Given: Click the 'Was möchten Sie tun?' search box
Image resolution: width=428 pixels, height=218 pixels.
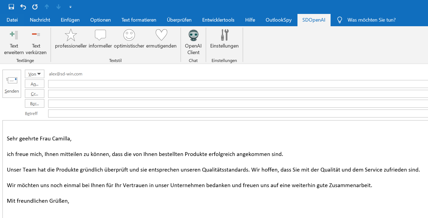Looking at the screenshot, I should click(x=371, y=20).
